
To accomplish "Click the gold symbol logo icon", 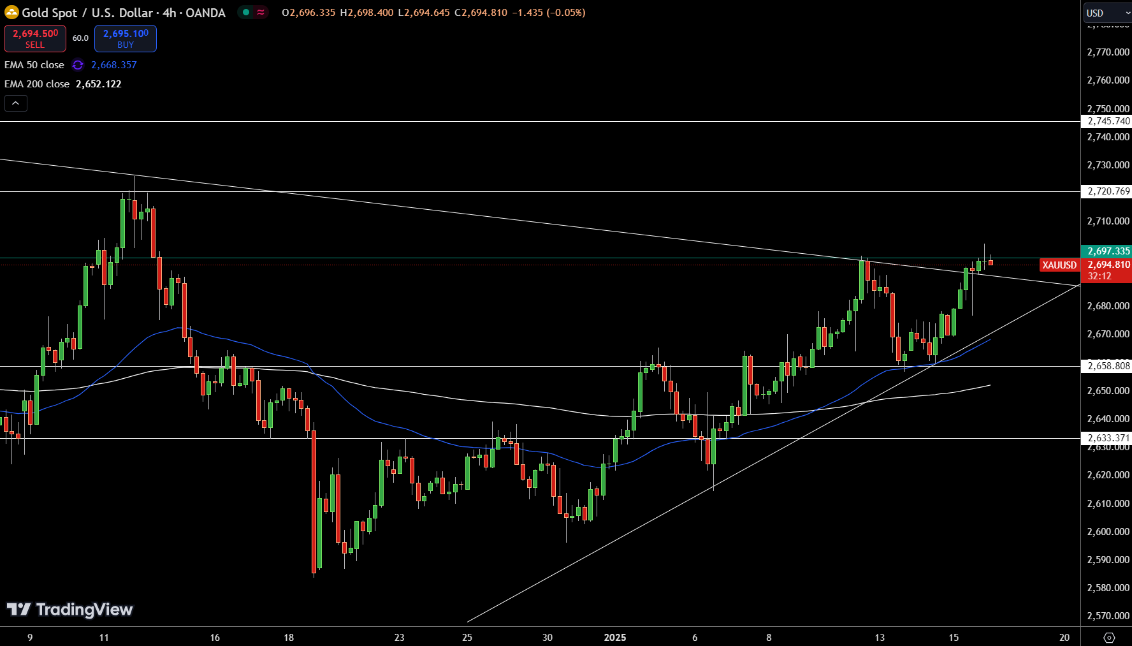I will coord(11,12).
